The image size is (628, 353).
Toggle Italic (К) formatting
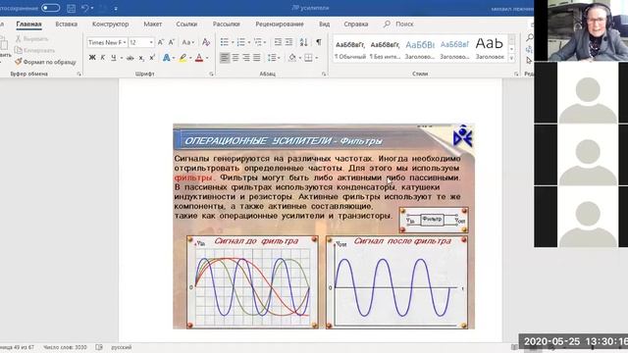[x=102, y=58]
